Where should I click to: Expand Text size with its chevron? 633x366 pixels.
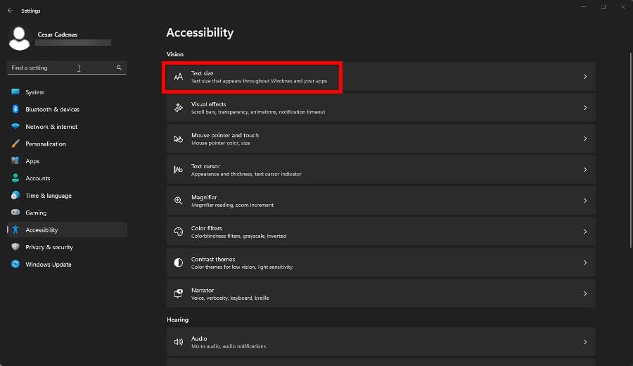pos(585,77)
